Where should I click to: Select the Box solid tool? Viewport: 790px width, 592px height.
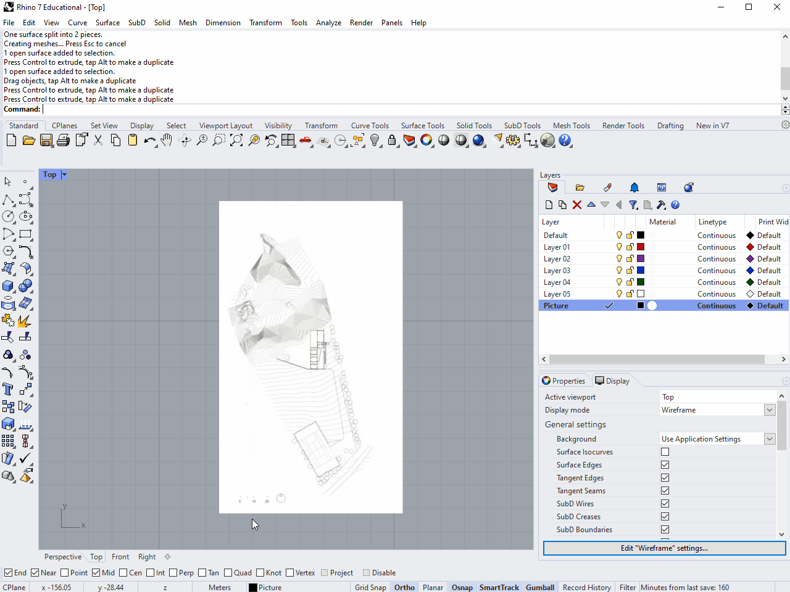click(8, 286)
